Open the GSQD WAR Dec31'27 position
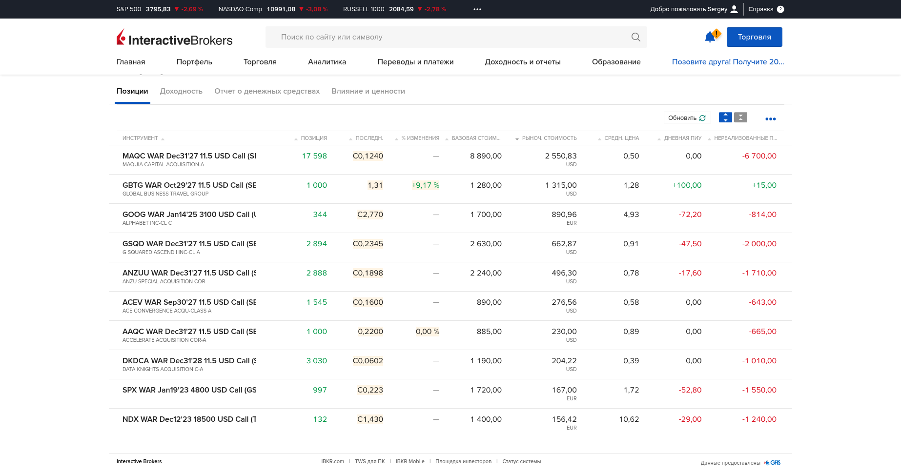The height and width of the screenshot is (472, 901). click(x=189, y=244)
